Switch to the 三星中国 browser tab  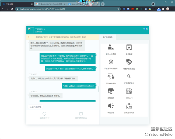17,4
